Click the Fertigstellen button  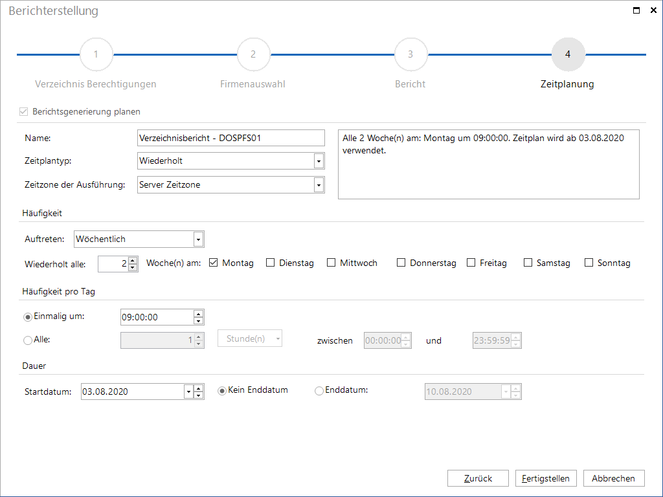click(x=546, y=478)
